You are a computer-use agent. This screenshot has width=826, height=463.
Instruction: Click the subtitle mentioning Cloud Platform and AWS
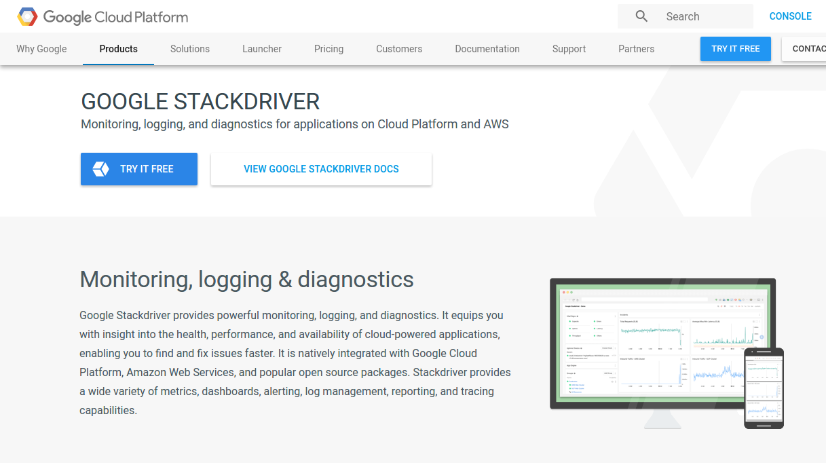pos(295,124)
